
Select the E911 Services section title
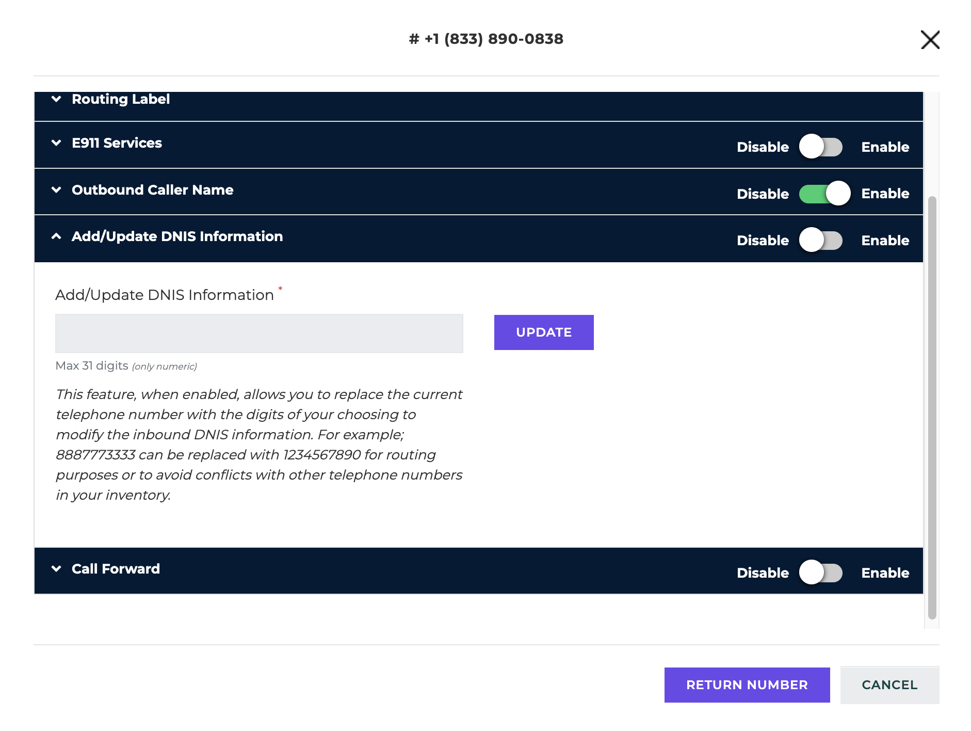[x=117, y=143]
